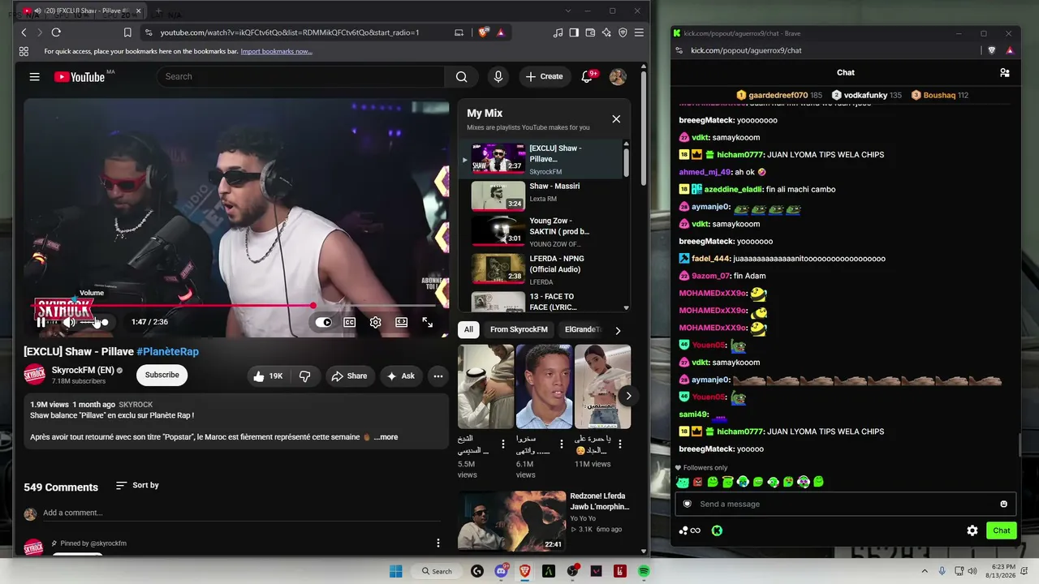Play Shaw - Massiri from the mix
The width and height of the screenshot is (1039, 584).
coord(543,195)
